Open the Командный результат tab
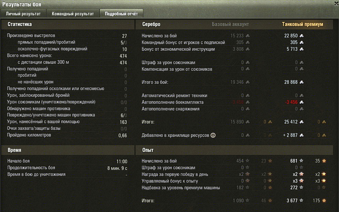The image size is (339, 212). (73, 14)
